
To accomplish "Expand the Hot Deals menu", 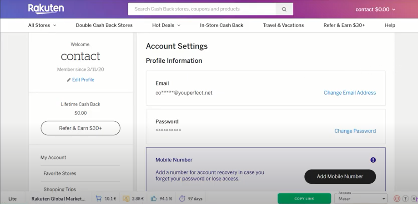I will (x=166, y=25).
